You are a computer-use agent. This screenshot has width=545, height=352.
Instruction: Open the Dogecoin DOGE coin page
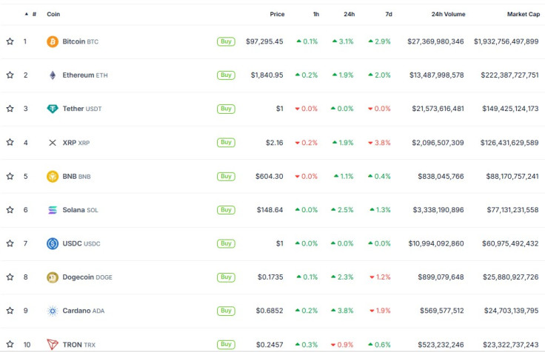click(x=87, y=277)
